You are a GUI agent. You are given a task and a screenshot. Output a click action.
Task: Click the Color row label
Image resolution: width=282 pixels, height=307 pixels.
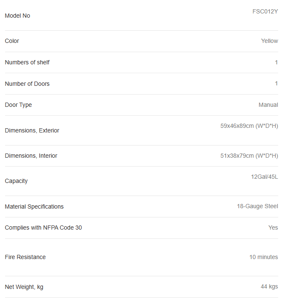tap(12, 41)
